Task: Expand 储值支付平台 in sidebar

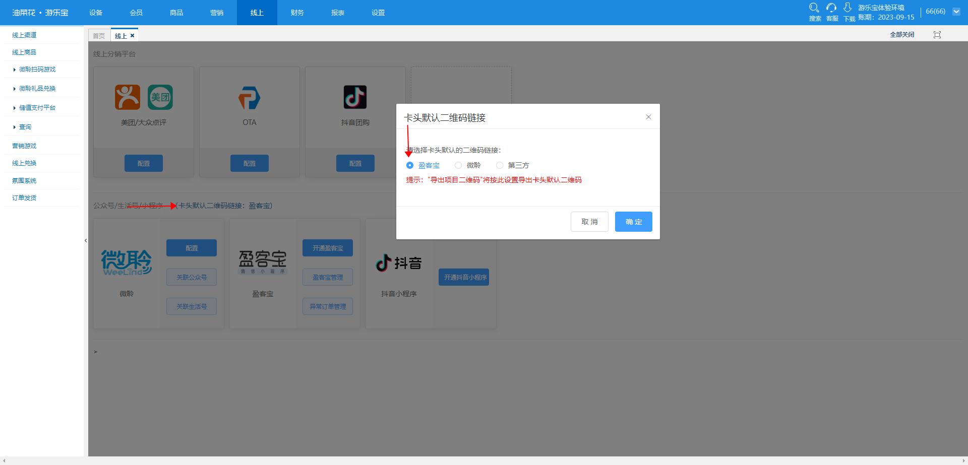Action: pyautogui.click(x=37, y=108)
